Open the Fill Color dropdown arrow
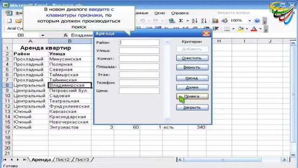This screenshot has height=168, width=298. (247, 29)
